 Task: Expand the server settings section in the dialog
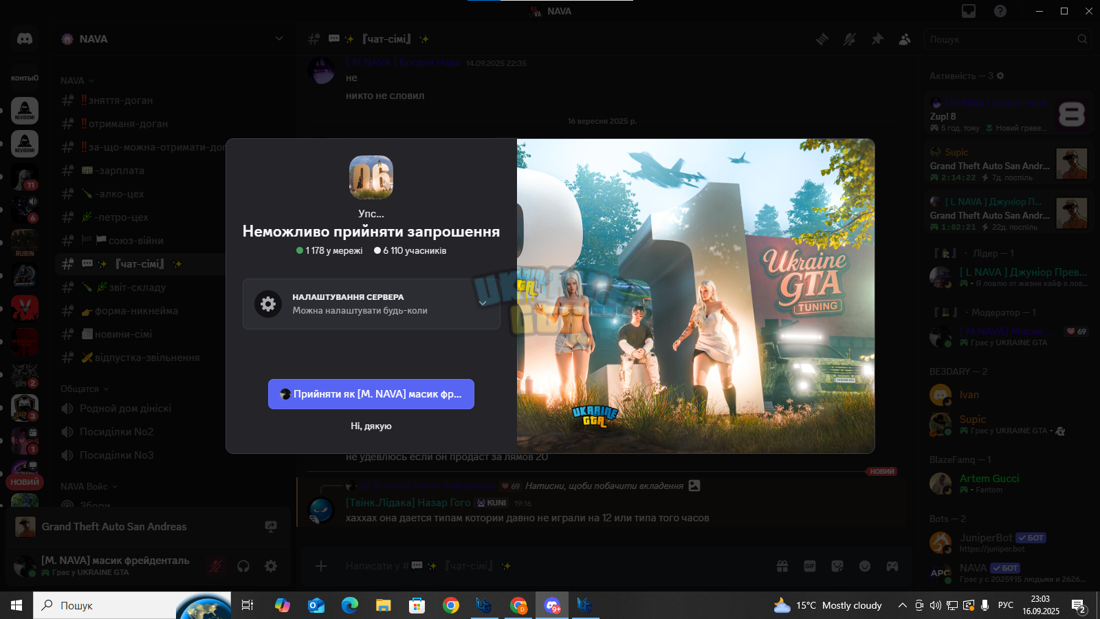371,304
